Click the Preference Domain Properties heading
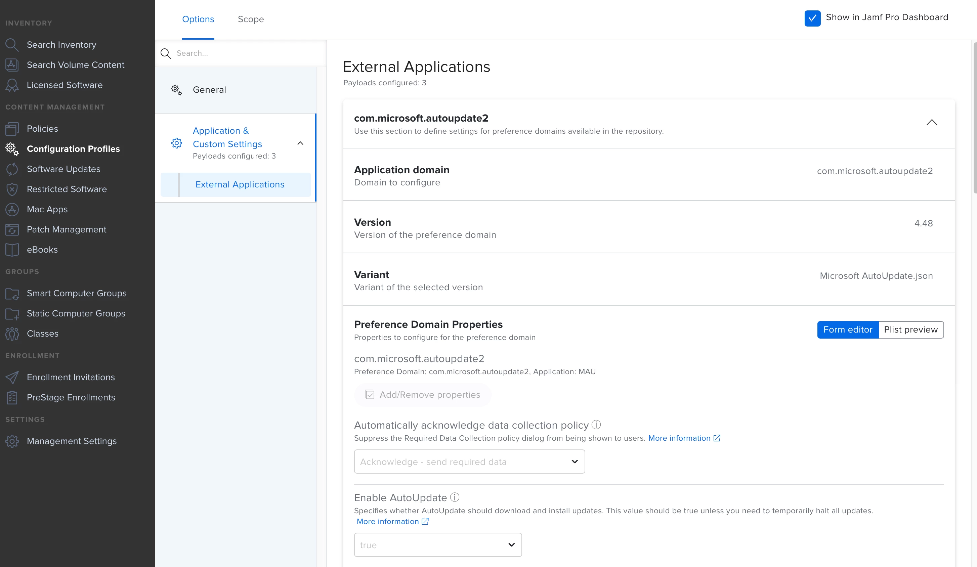This screenshot has width=977, height=567. point(428,324)
